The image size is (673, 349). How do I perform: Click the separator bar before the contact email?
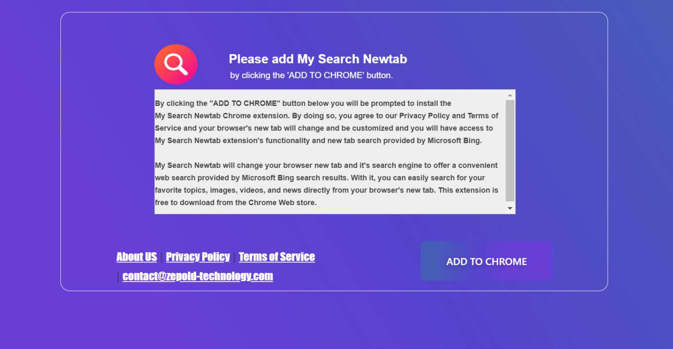tap(118, 277)
